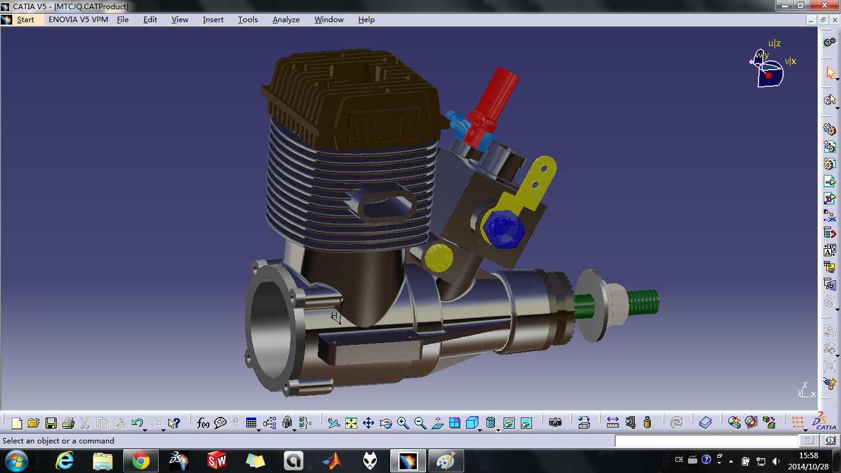The width and height of the screenshot is (841, 473).
Task: Open the Analyze menu
Action: point(286,20)
